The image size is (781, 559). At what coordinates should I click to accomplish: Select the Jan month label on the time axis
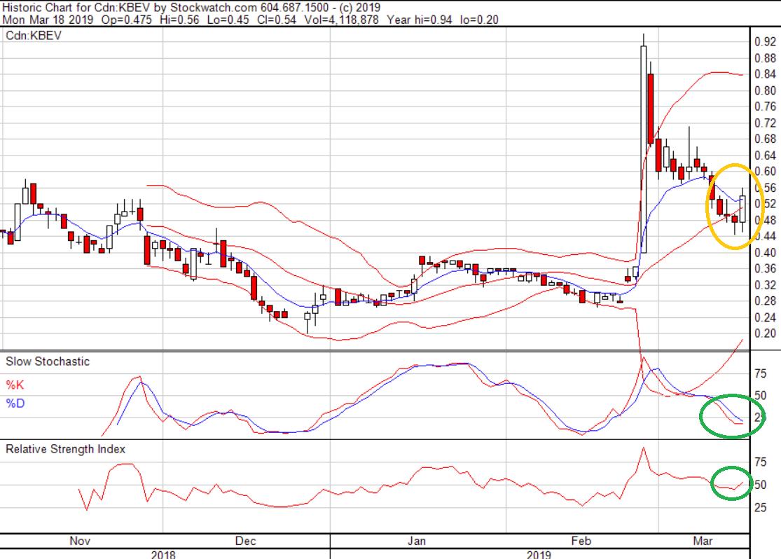point(416,541)
